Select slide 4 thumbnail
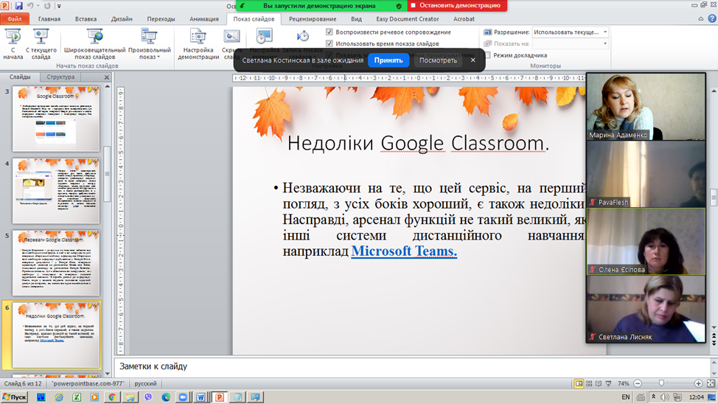Screen dimensions: 718x404 click(x=56, y=190)
